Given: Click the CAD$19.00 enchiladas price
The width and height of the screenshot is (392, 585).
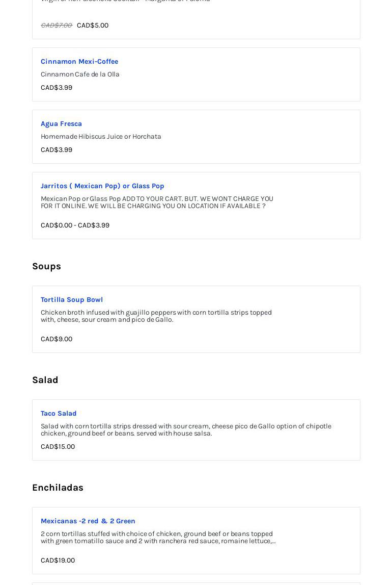Looking at the screenshot, I should point(58,560).
